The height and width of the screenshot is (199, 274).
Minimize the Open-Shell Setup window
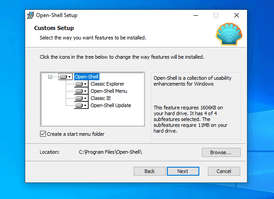click(196, 15)
